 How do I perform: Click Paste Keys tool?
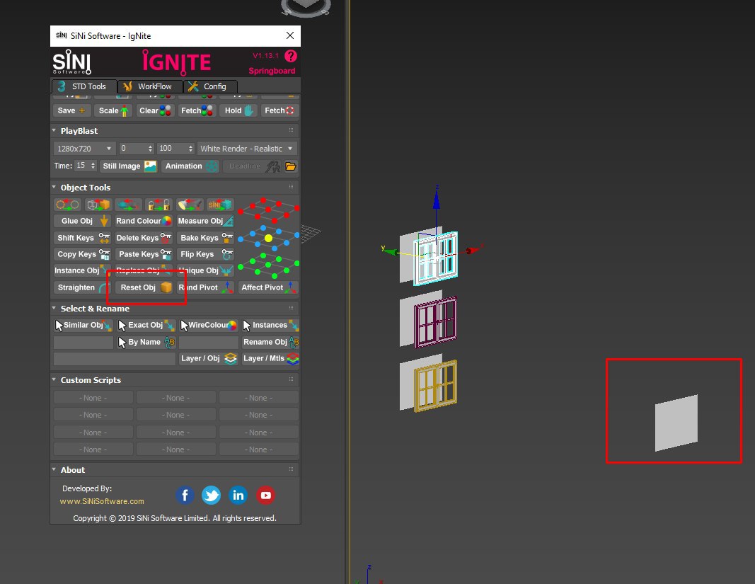[x=144, y=254]
